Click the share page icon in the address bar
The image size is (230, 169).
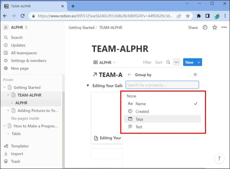pos(179,16)
